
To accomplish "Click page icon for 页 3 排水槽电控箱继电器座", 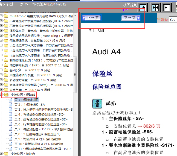I will point(11,110).
